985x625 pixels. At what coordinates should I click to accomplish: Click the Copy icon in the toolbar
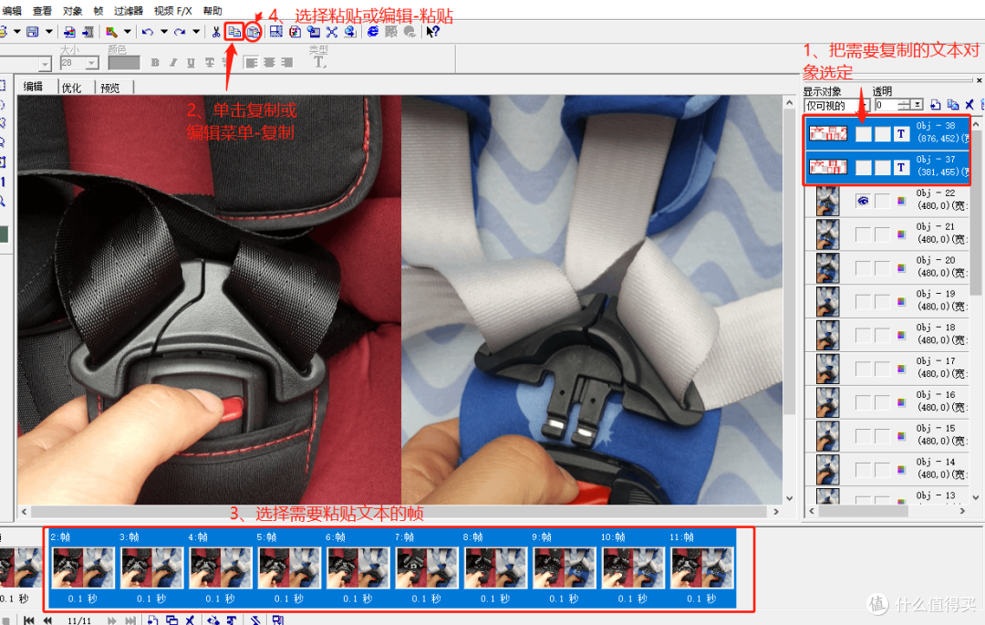(234, 32)
